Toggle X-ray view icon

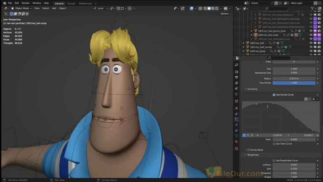(200, 8)
